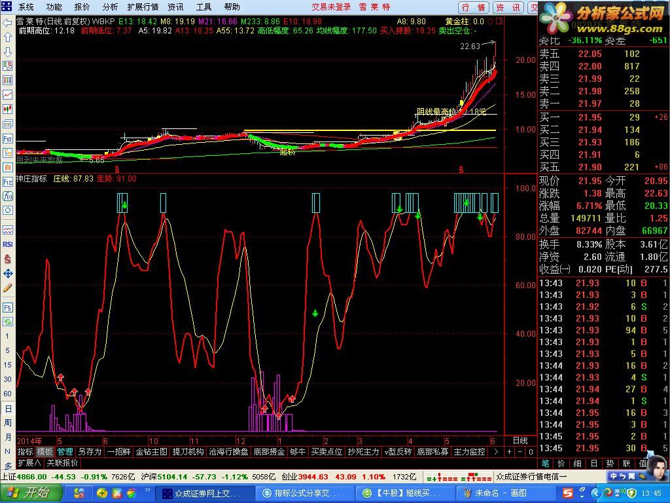Click the 资讯 button at top right
The width and height of the screenshot is (670, 503).
[509, 8]
